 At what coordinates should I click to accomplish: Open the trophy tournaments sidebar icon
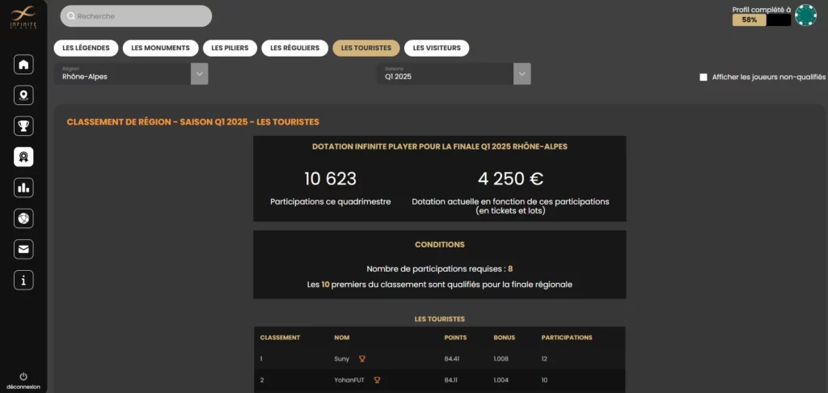(x=23, y=126)
